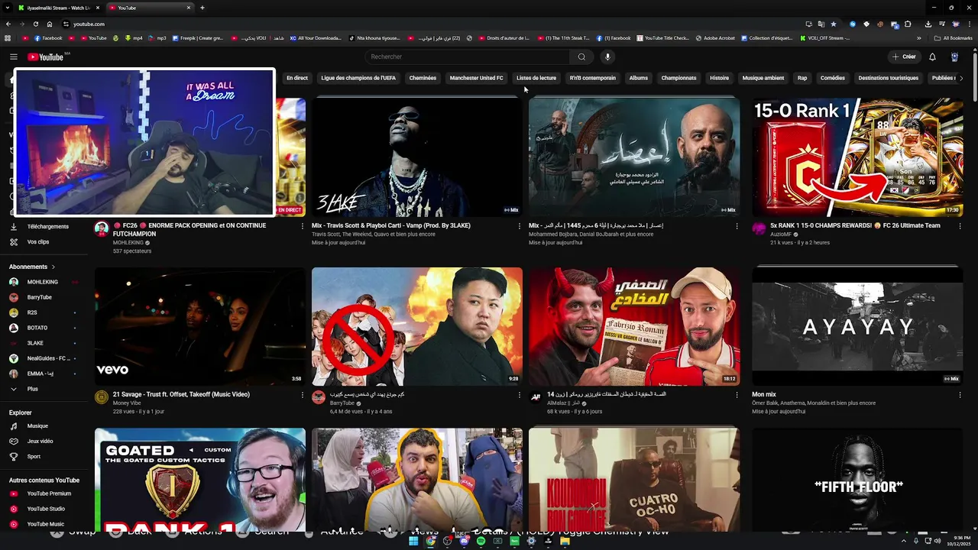
Task: Click the search magnifier button
Action: [581, 57]
